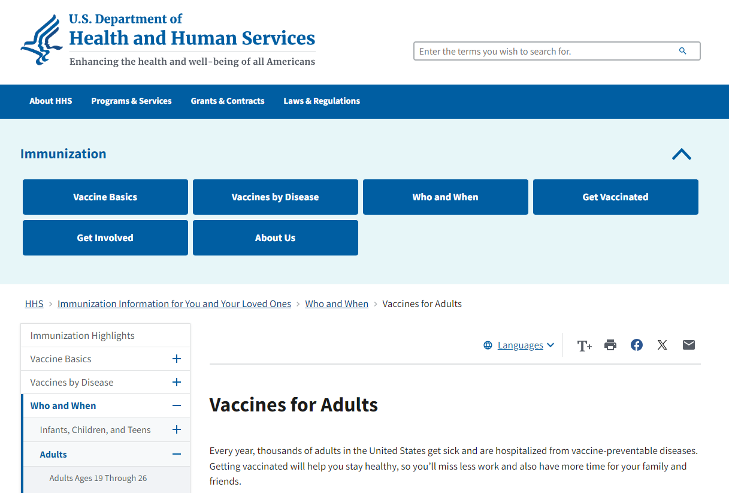Collapse the Immunization navigation with the up chevron
The image size is (729, 493).
pos(681,154)
